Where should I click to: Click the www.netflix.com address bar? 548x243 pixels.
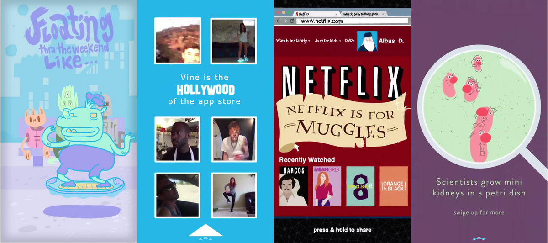click(352, 21)
